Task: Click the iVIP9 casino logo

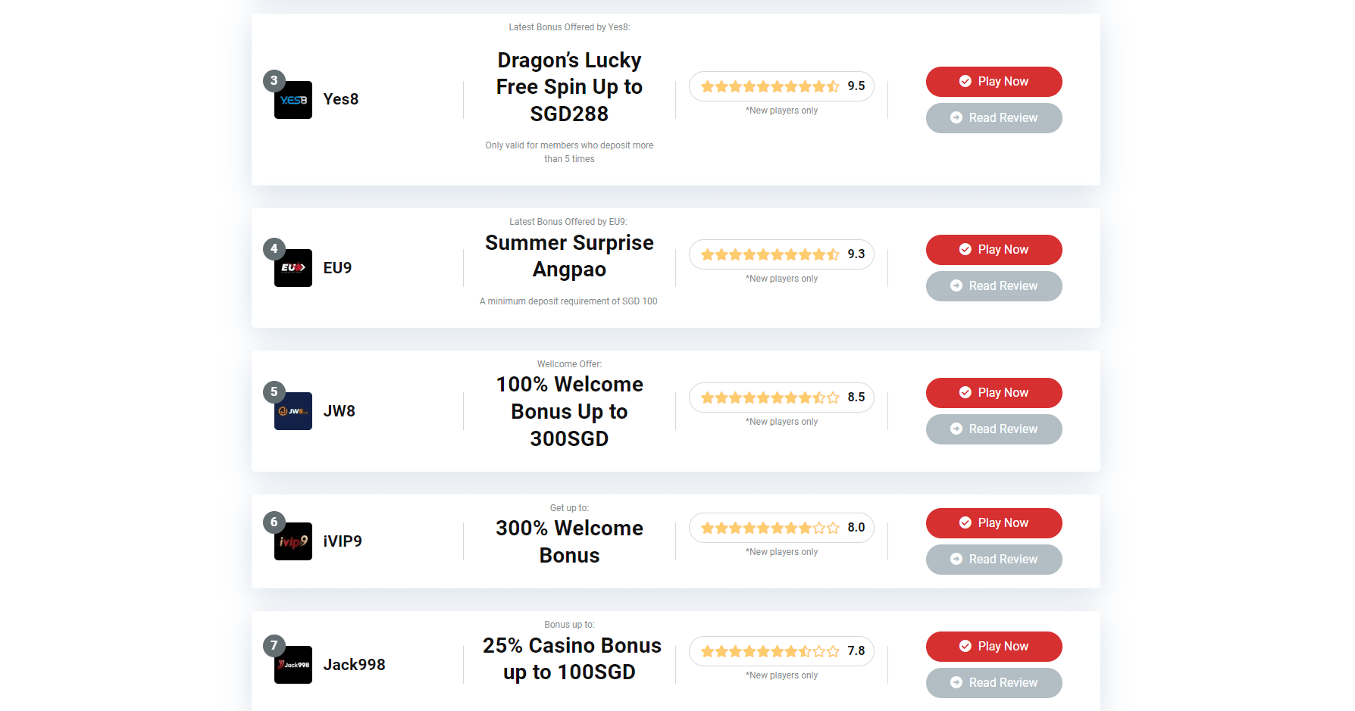Action: point(293,541)
